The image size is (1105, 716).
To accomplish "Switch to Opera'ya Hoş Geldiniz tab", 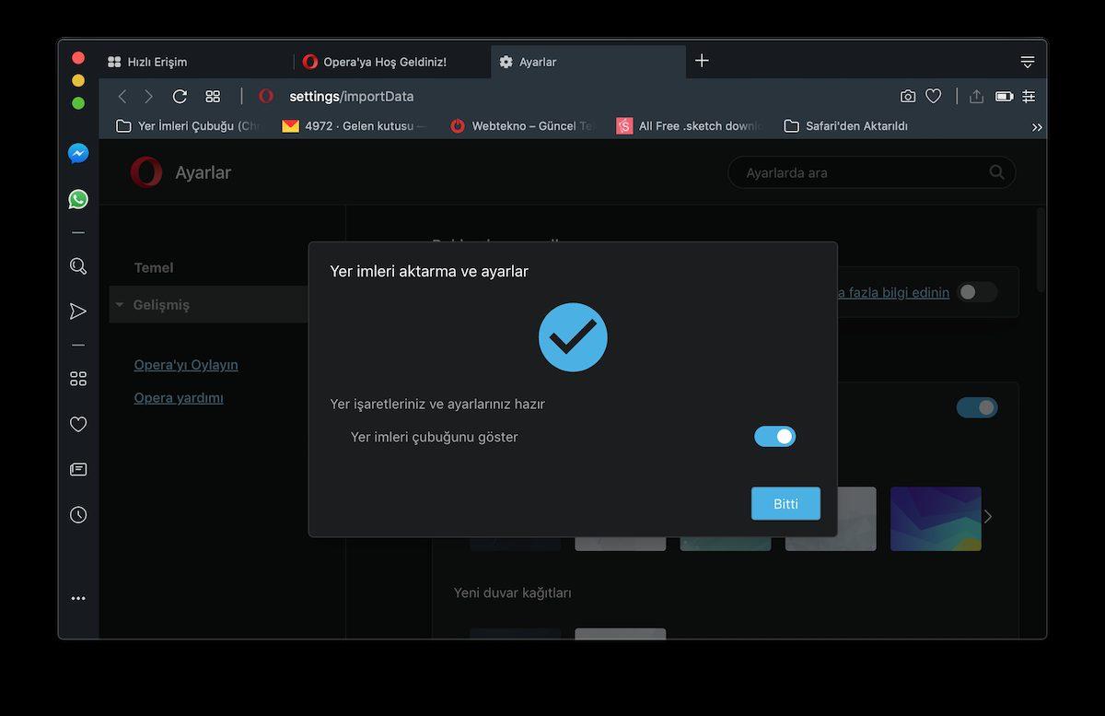I will point(384,62).
